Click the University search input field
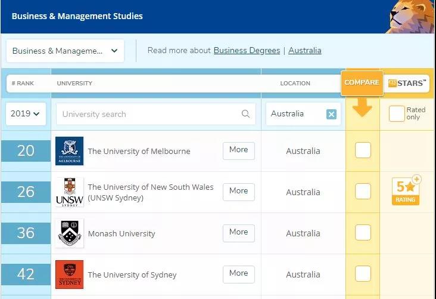The width and height of the screenshot is (436, 299). (x=155, y=114)
